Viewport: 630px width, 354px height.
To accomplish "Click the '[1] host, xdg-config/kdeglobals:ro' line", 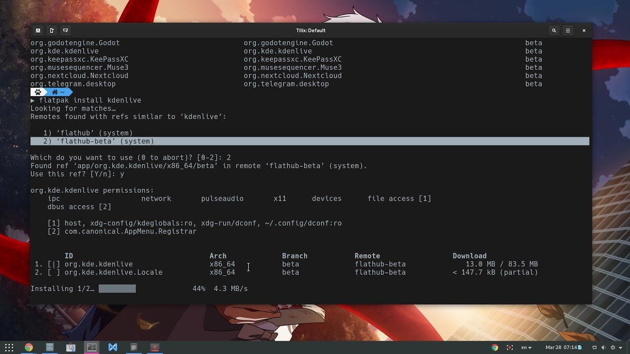I will (194, 223).
